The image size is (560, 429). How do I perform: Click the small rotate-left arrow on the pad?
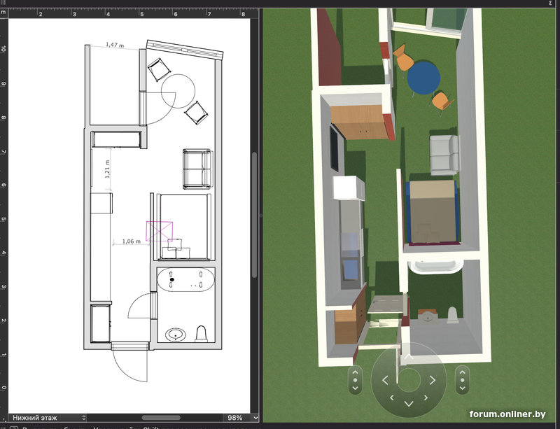pyautogui.click(x=392, y=398)
